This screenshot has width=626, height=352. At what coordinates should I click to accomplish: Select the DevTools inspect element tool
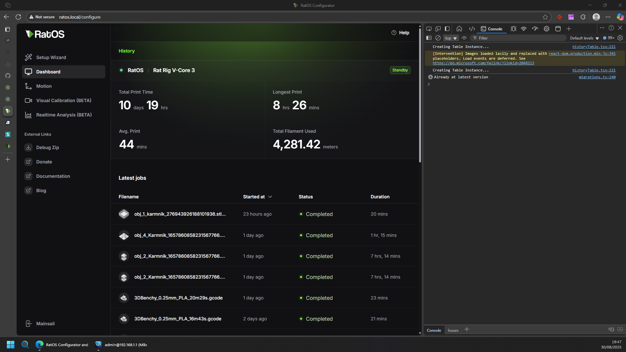pyautogui.click(x=429, y=29)
